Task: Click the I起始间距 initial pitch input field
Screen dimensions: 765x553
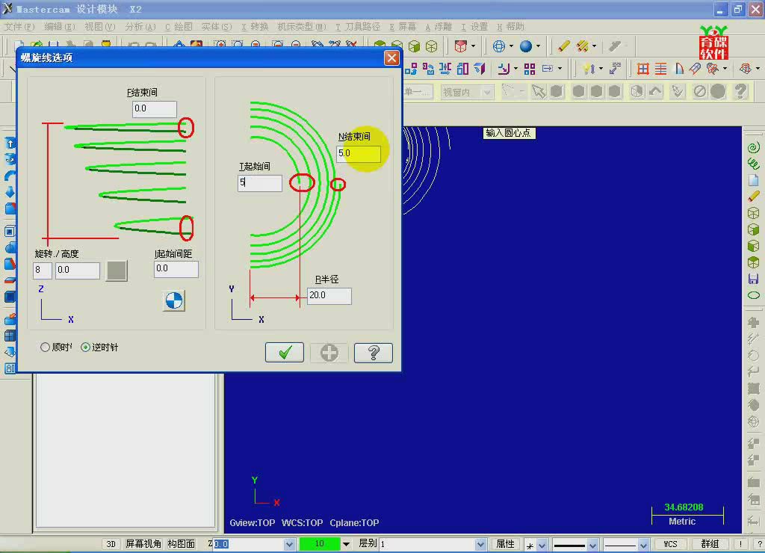Action: (x=176, y=268)
